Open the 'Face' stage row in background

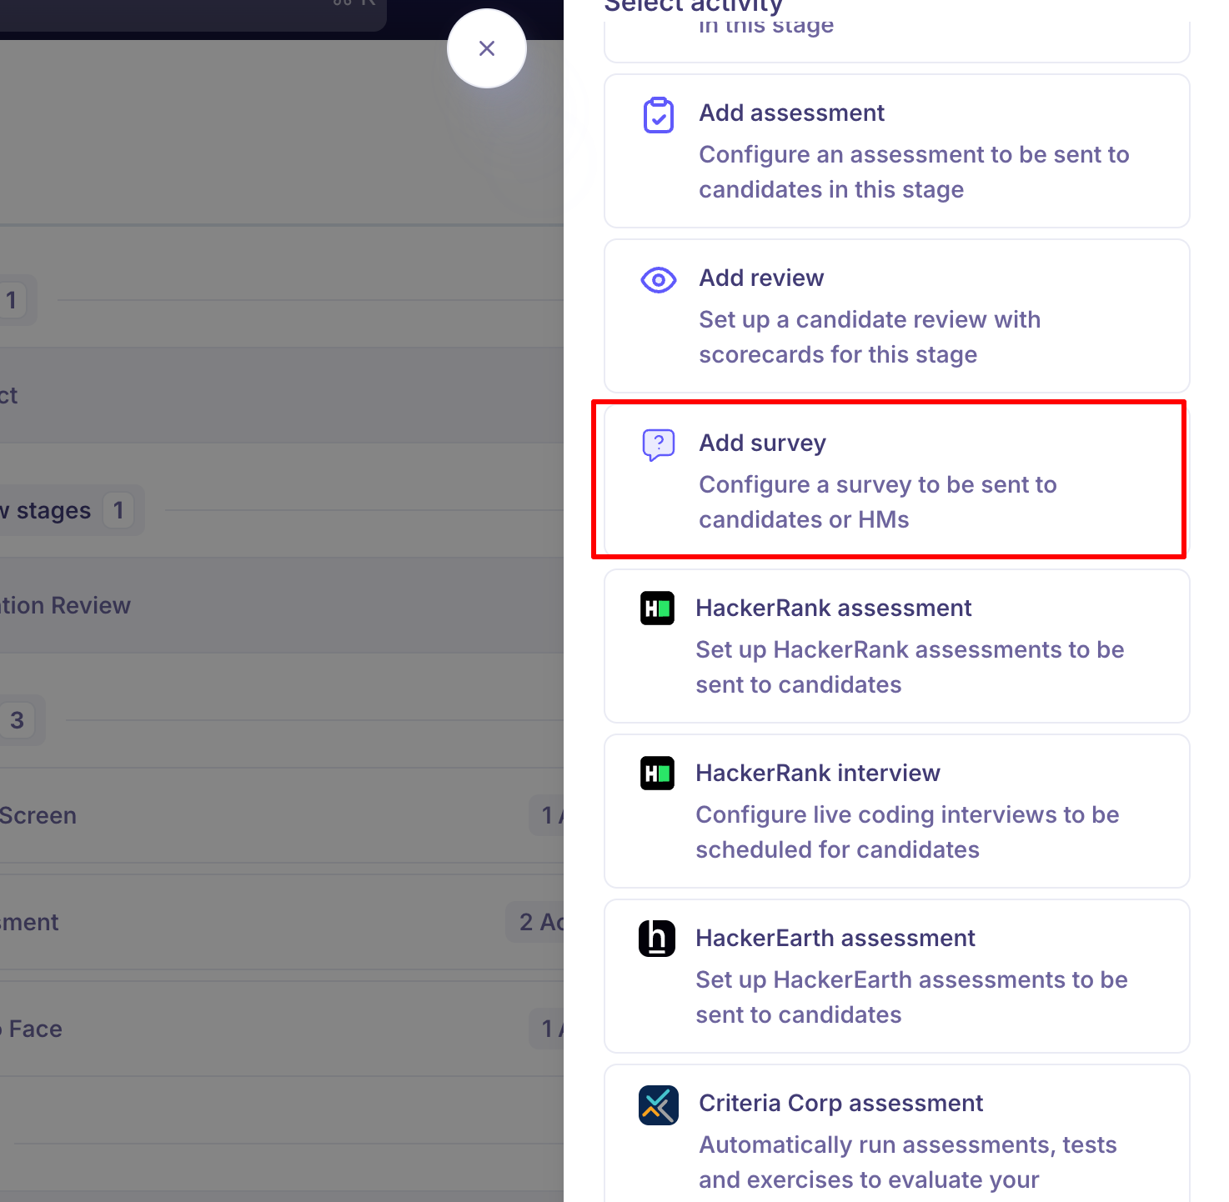pos(282,1029)
